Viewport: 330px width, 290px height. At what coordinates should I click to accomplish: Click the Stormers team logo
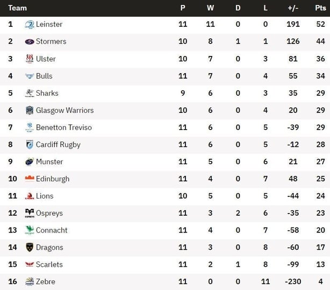(x=30, y=41)
